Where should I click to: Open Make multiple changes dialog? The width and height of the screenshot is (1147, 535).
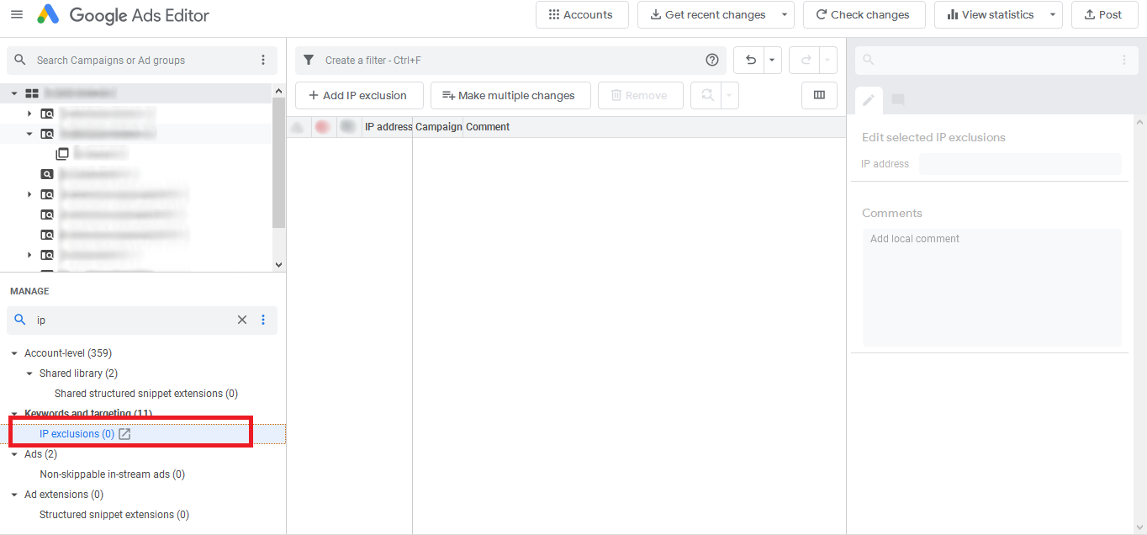point(510,95)
